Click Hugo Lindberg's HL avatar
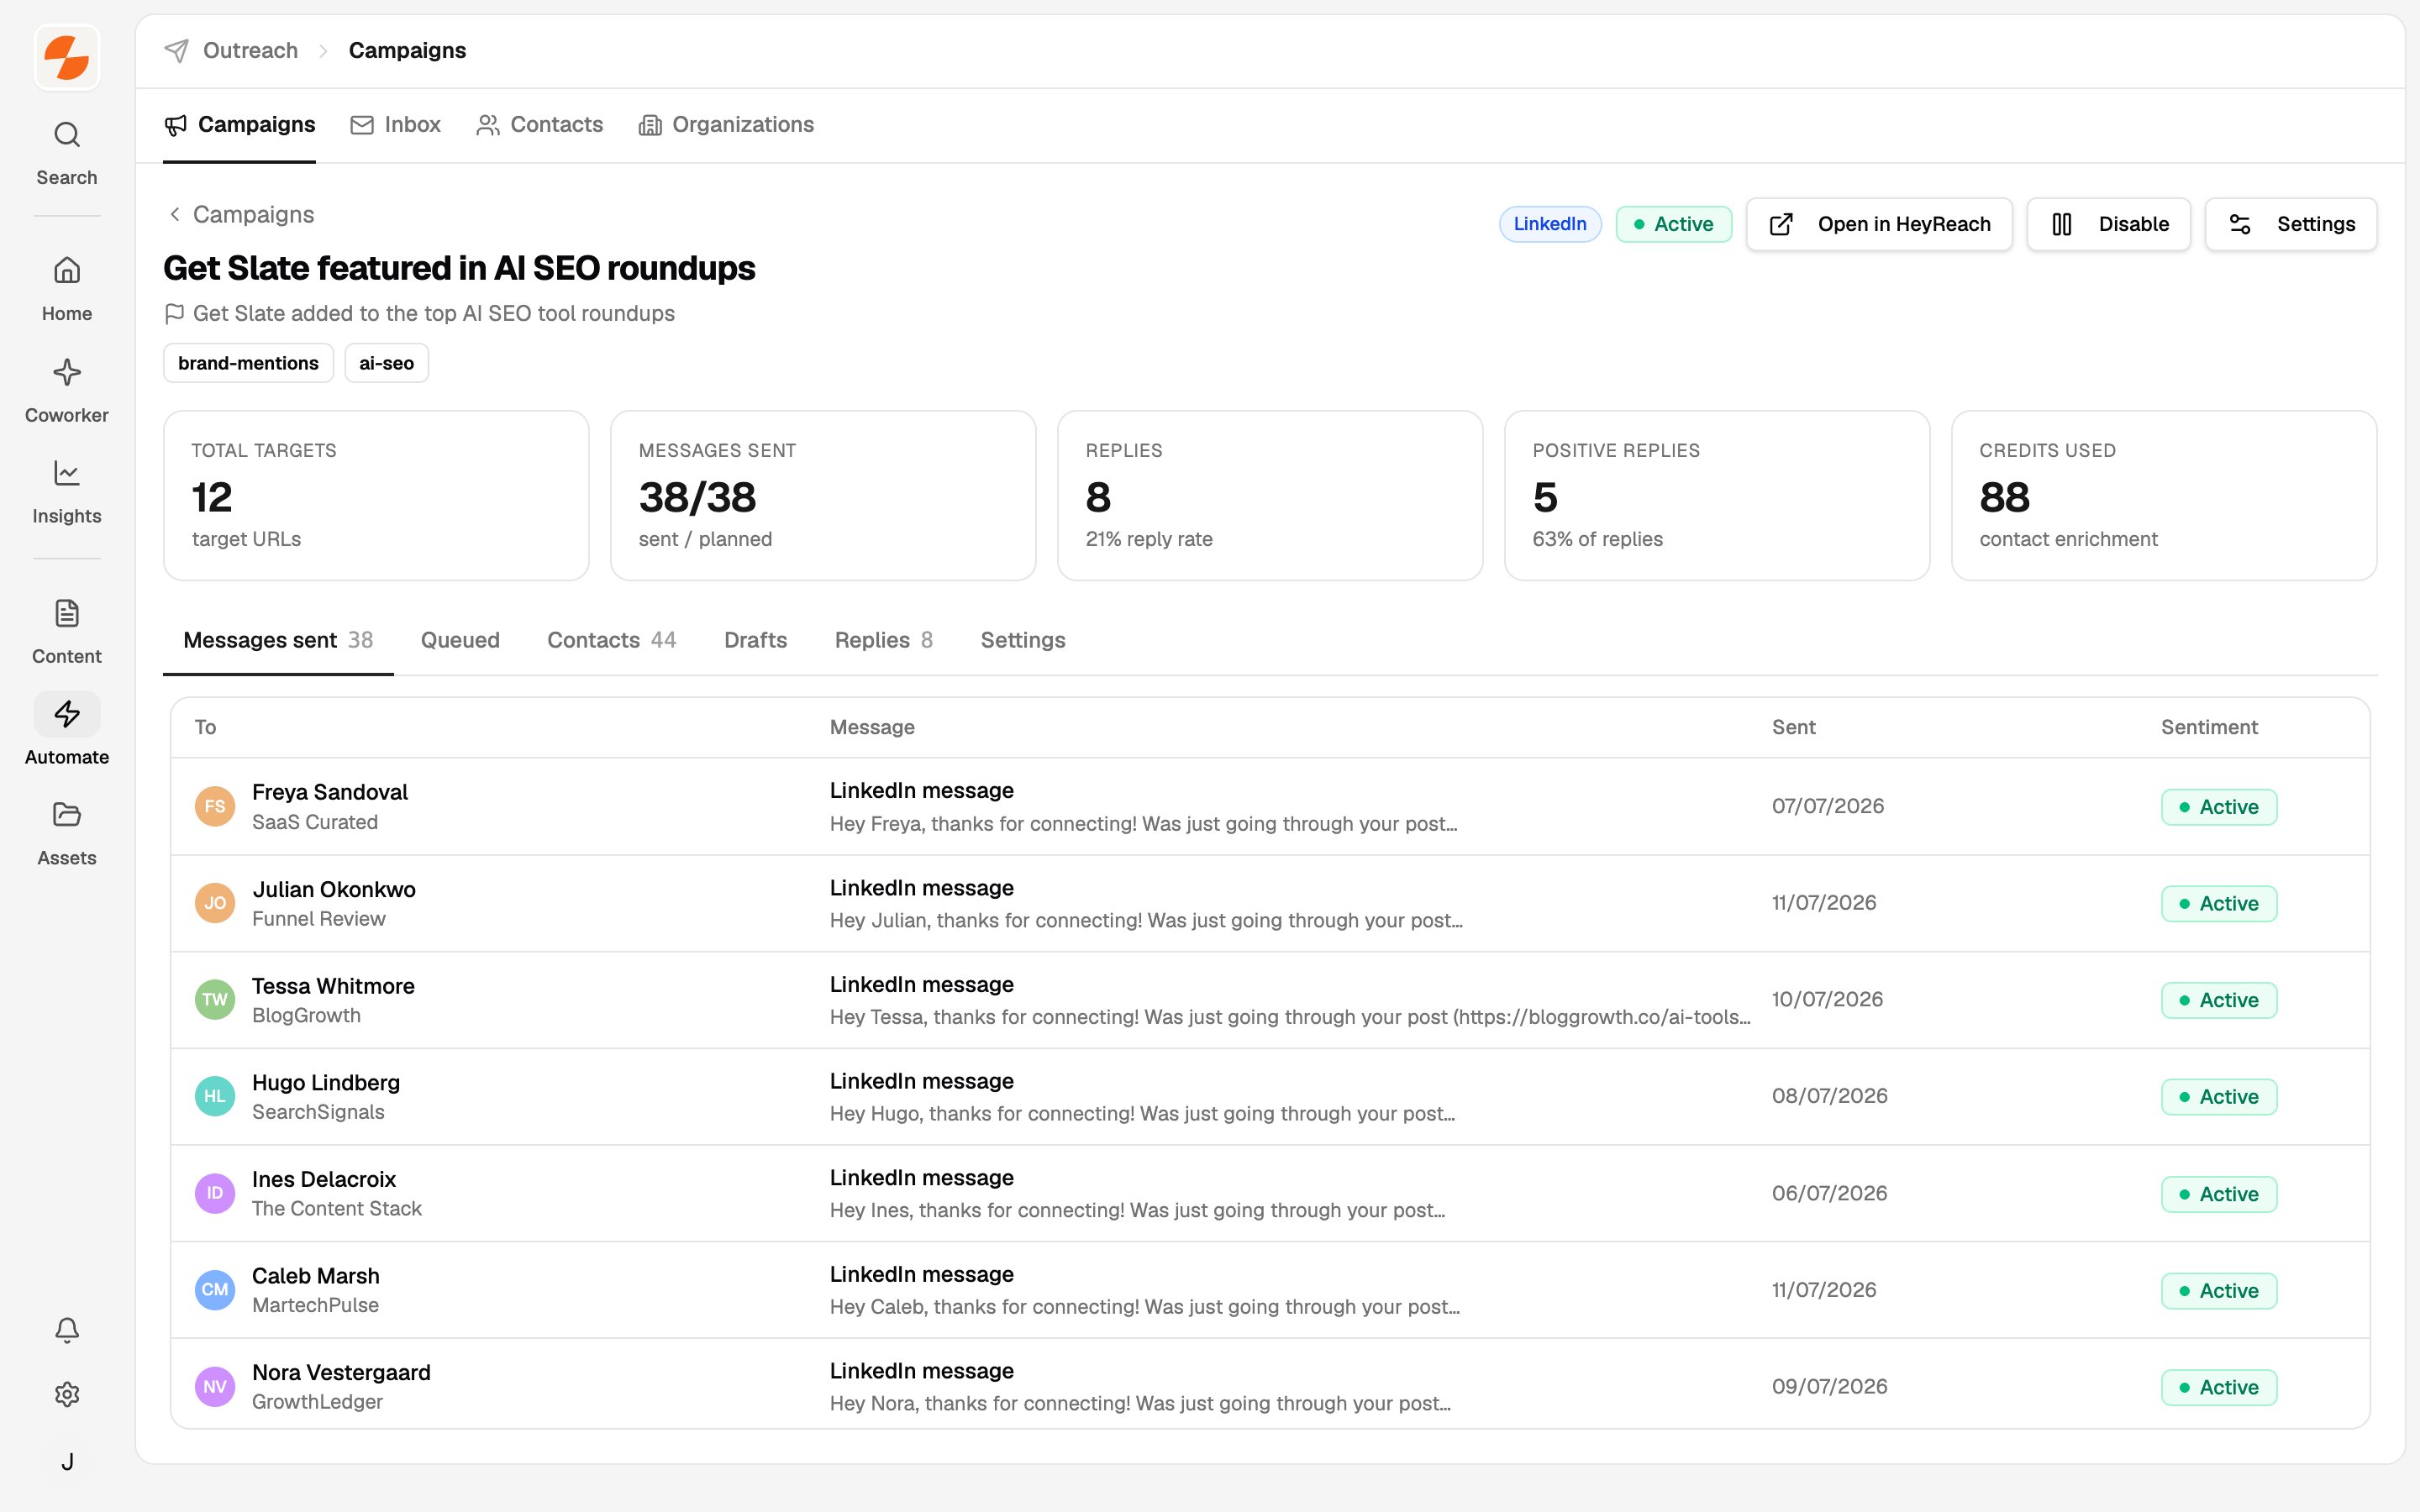 tap(215, 1097)
